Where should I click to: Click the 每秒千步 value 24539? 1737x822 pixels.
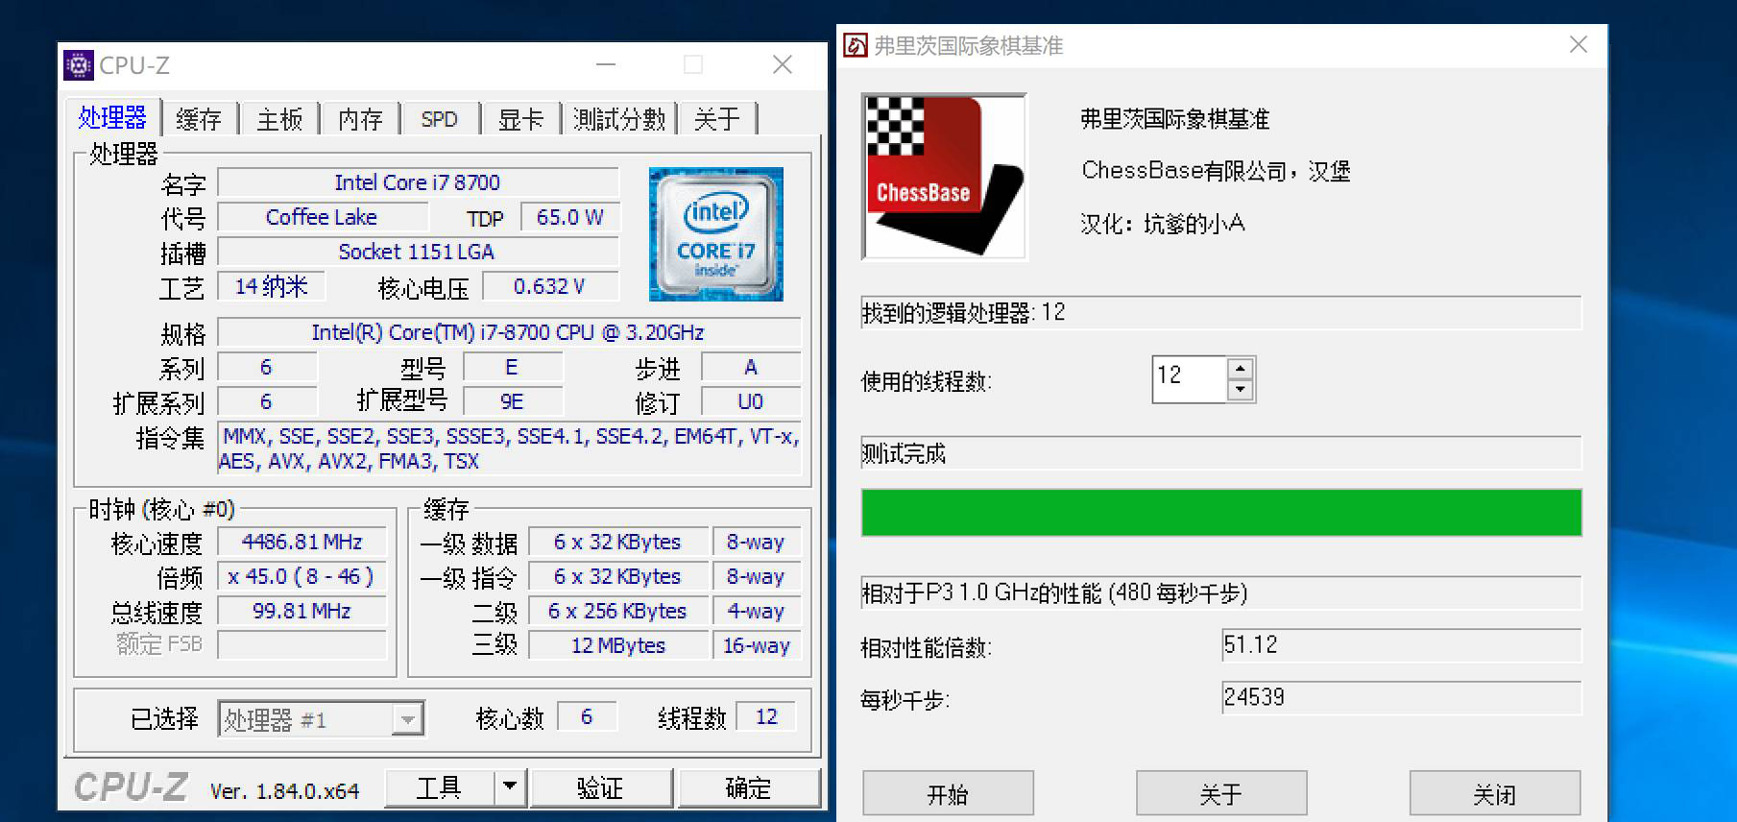point(1401,697)
